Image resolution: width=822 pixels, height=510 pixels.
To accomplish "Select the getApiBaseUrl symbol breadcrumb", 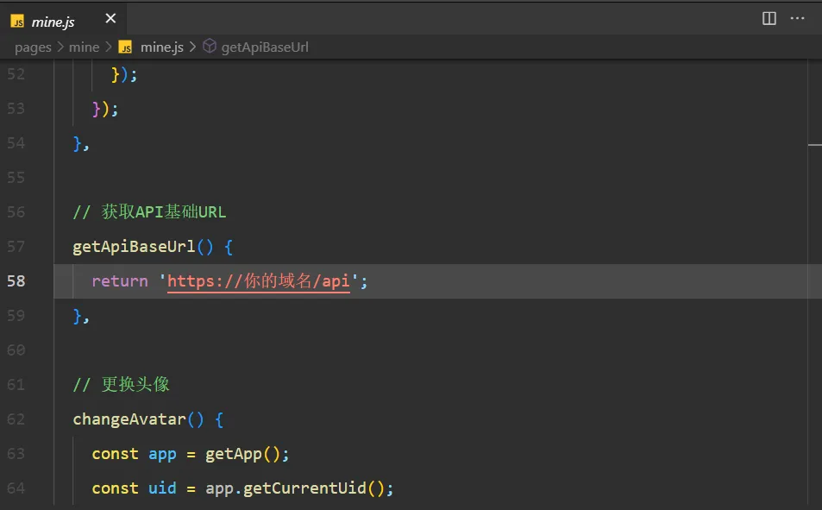I will 265,47.
